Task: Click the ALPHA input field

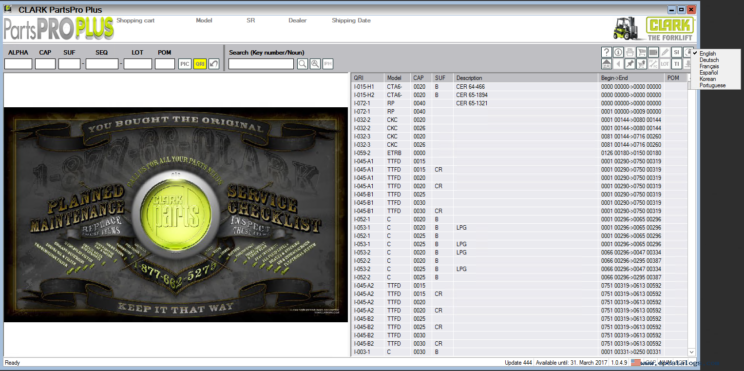Action: [18, 64]
